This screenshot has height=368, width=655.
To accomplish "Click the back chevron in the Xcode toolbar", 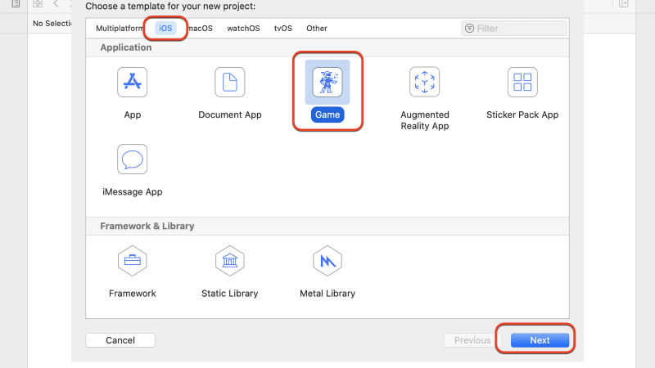I will pos(56,4).
